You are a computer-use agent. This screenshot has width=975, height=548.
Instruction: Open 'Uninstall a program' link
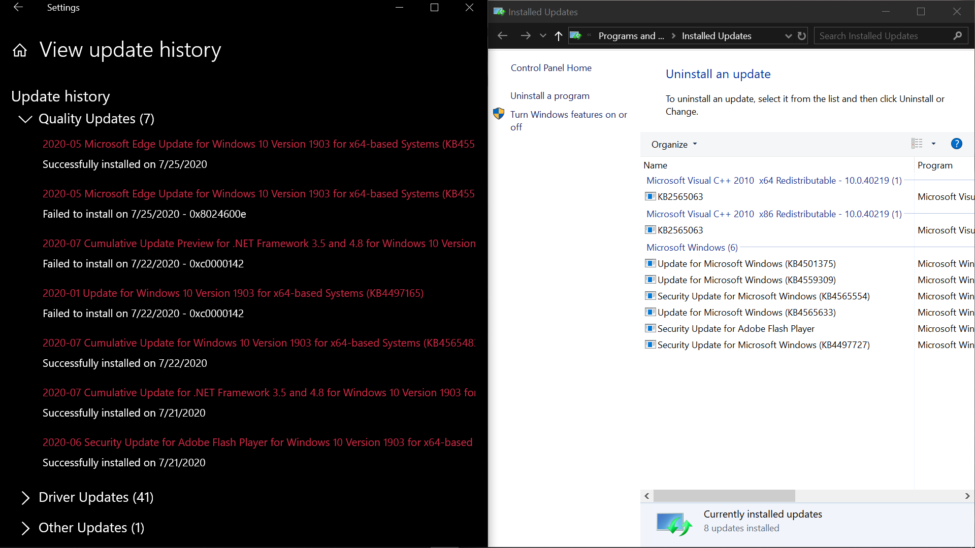coord(550,96)
